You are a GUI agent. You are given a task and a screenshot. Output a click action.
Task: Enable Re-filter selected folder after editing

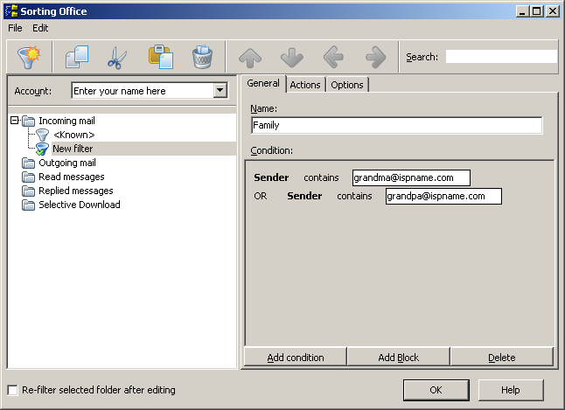[12, 390]
